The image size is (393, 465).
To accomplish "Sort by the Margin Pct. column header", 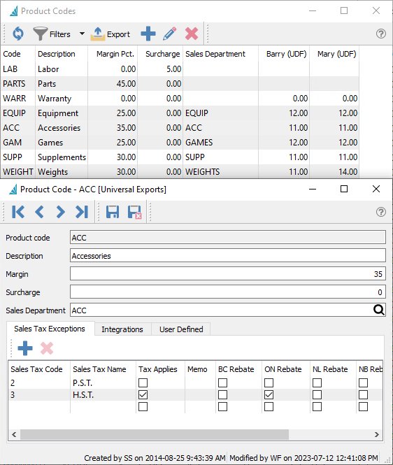I will (113, 54).
